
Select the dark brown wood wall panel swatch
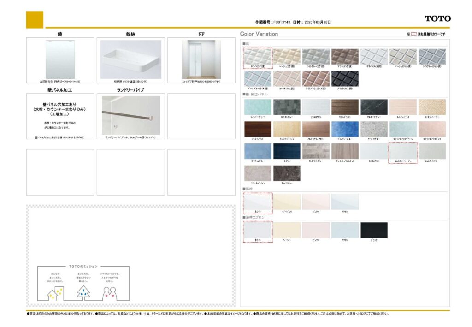click(258, 129)
